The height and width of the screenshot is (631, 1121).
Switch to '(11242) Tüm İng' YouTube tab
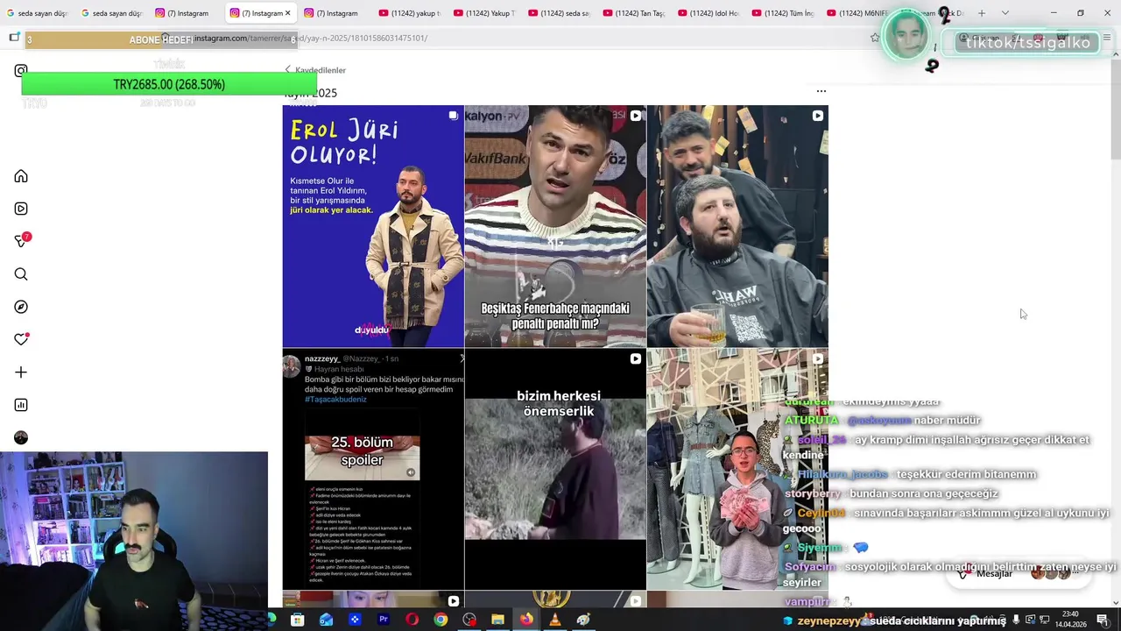781,13
